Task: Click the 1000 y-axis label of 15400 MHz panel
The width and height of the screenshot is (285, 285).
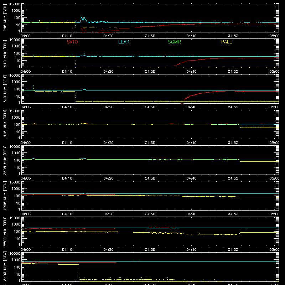Action: pos(16,260)
